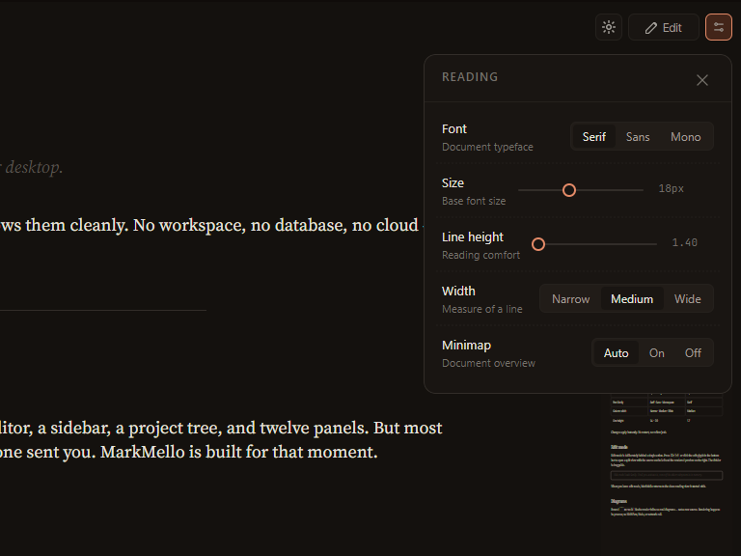Screen dimensions: 741x556
Task: Click the document minimap overview thumbnail
Action: coord(667,456)
